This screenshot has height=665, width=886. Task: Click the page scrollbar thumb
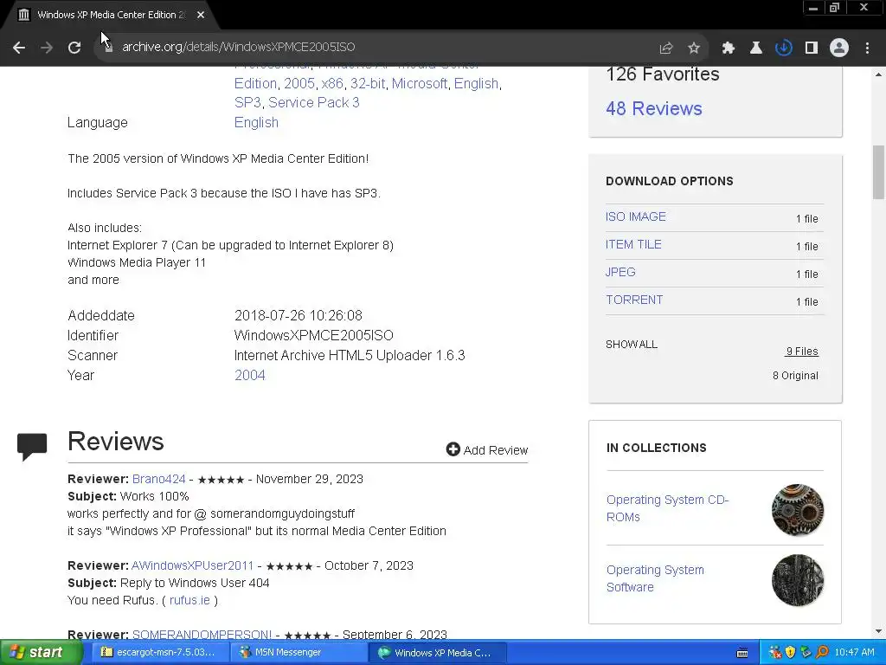pyautogui.click(x=878, y=172)
